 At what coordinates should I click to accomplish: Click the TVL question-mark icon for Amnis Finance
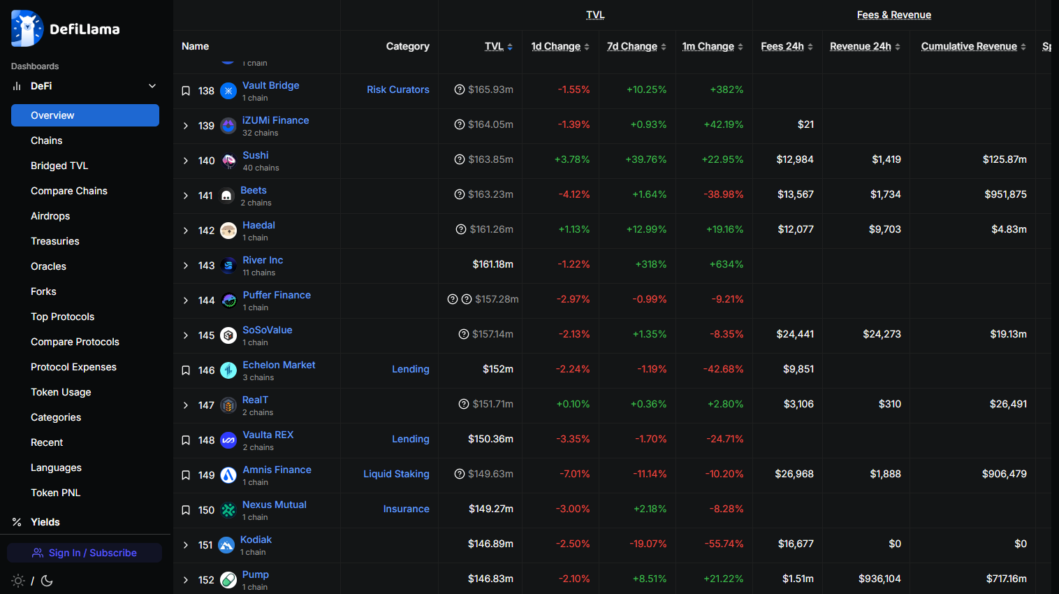pos(460,474)
